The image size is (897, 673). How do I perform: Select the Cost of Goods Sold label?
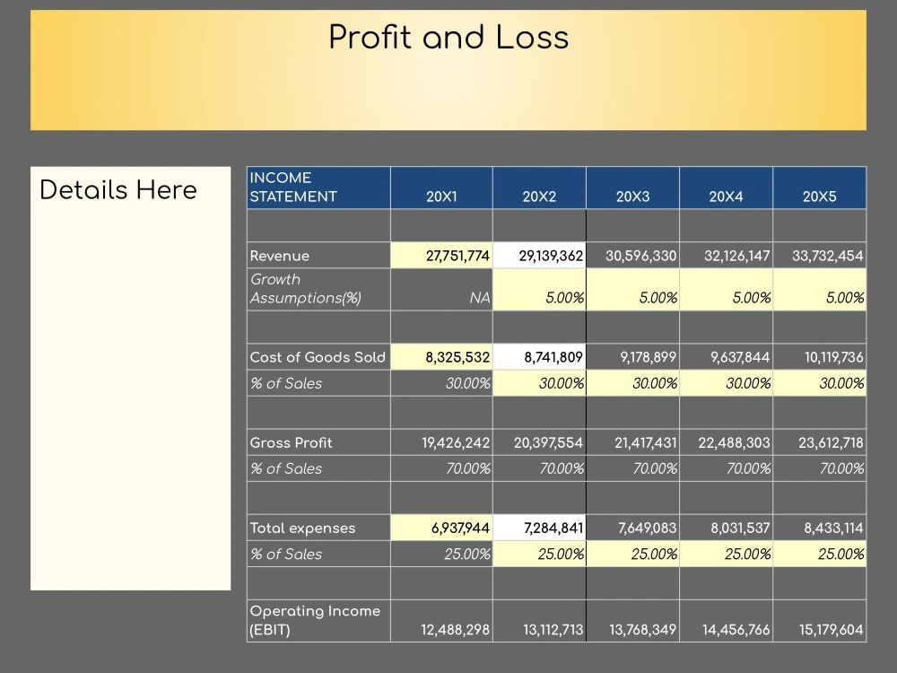317,357
